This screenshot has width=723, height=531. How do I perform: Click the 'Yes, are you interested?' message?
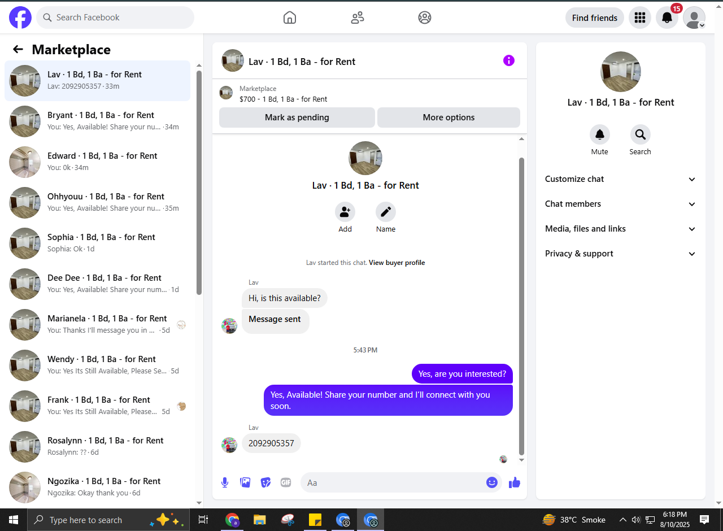(462, 374)
